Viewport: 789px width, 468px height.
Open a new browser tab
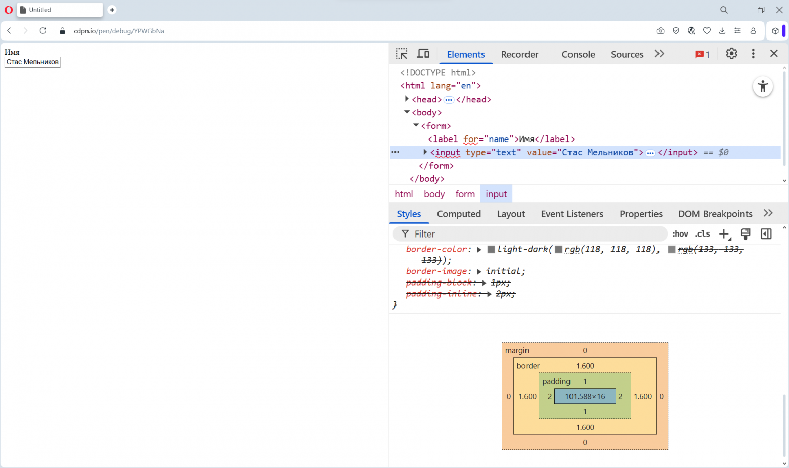pyautogui.click(x=112, y=10)
